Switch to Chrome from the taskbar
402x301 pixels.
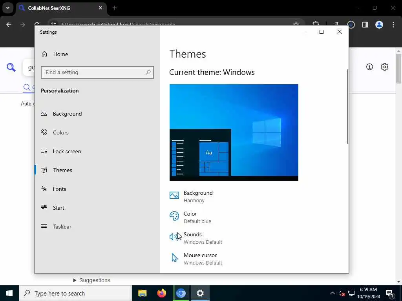[x=181, y=293]
